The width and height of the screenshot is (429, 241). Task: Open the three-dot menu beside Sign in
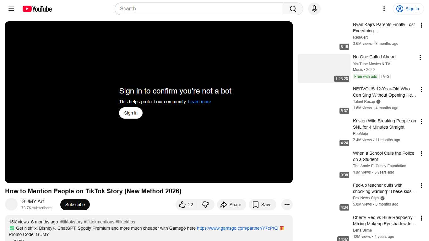[x=384, y=9]
